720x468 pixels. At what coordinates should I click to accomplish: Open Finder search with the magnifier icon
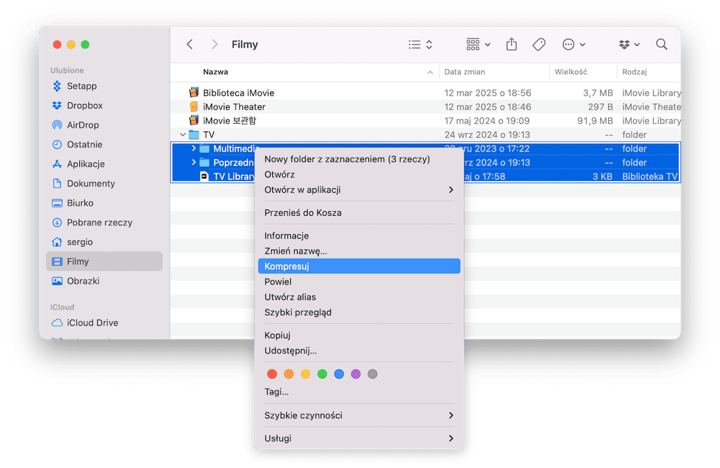coord(661,44)
